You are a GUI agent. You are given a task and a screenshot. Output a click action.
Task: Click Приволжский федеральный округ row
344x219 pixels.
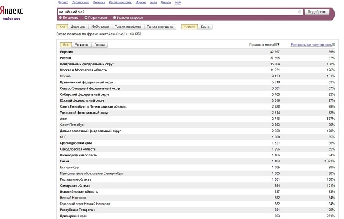pyautogui.click(x=197, y=82)
